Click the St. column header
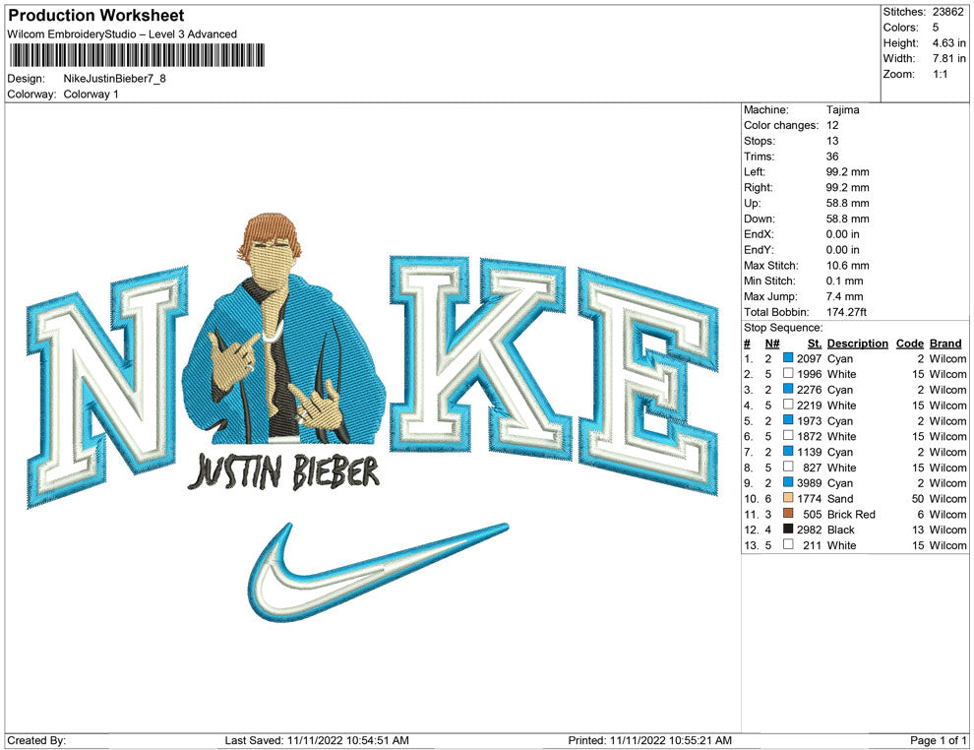This screenshot has width=974, height=750. point(815,344)
